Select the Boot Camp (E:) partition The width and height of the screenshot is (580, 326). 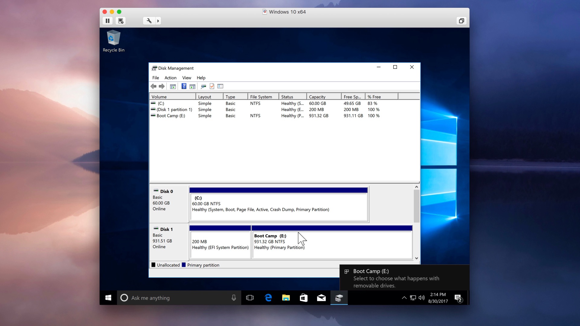coord(332,241)
